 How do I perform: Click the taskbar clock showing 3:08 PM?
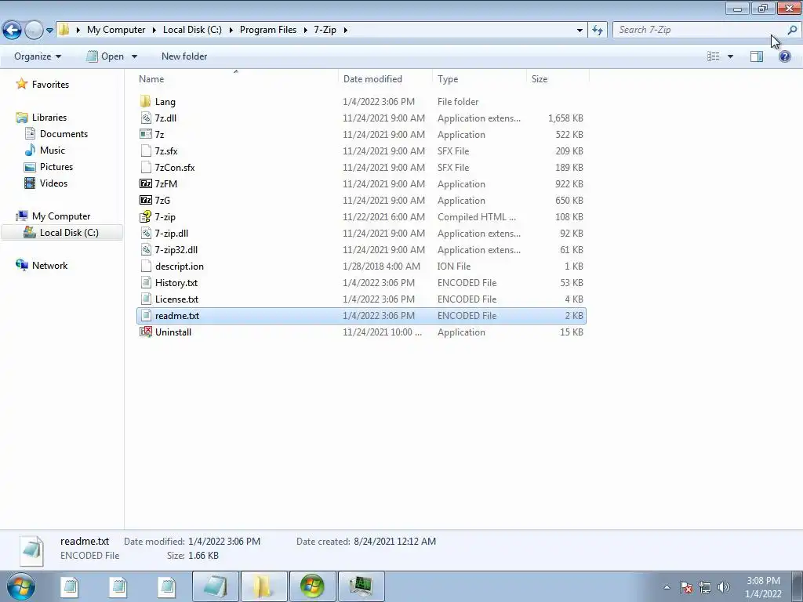tap(763, 587)
